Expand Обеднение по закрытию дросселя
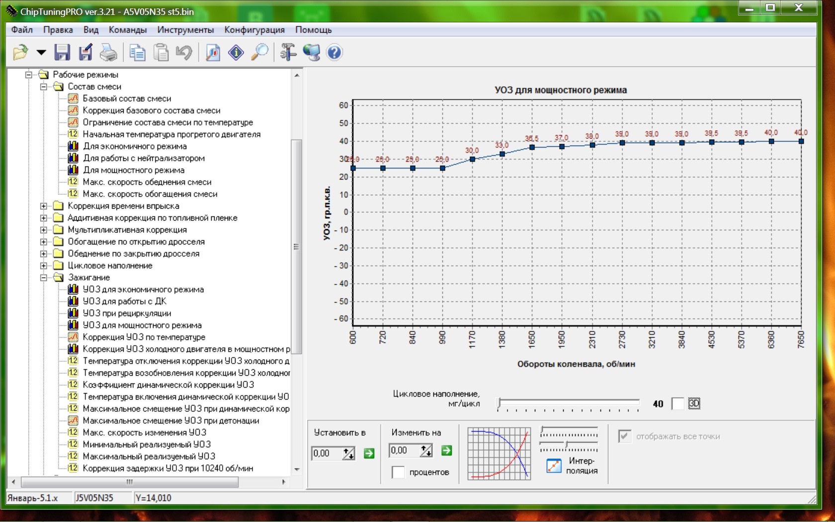The width and height of the screenshot is (835, 522). click(44, 254)
